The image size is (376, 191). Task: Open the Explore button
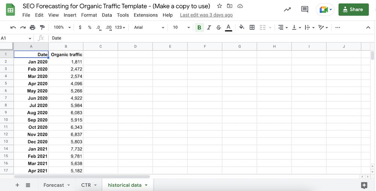tap(364, 185)
